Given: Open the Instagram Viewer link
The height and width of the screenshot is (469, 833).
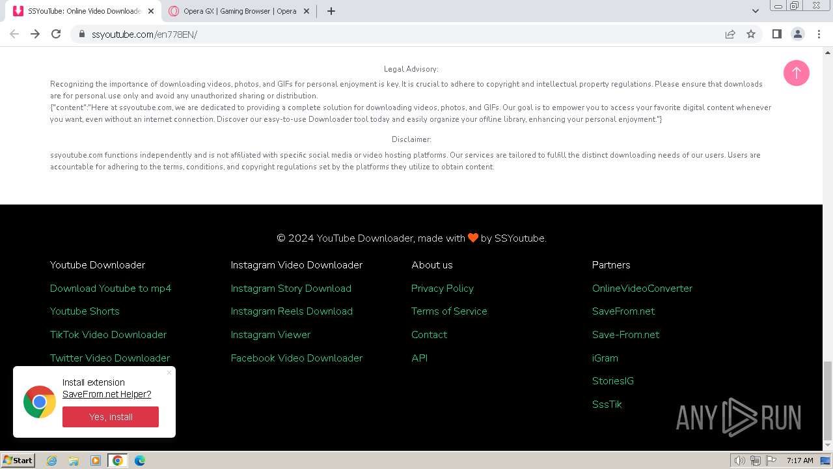Looking at the screenshot, I should point(271,335).
